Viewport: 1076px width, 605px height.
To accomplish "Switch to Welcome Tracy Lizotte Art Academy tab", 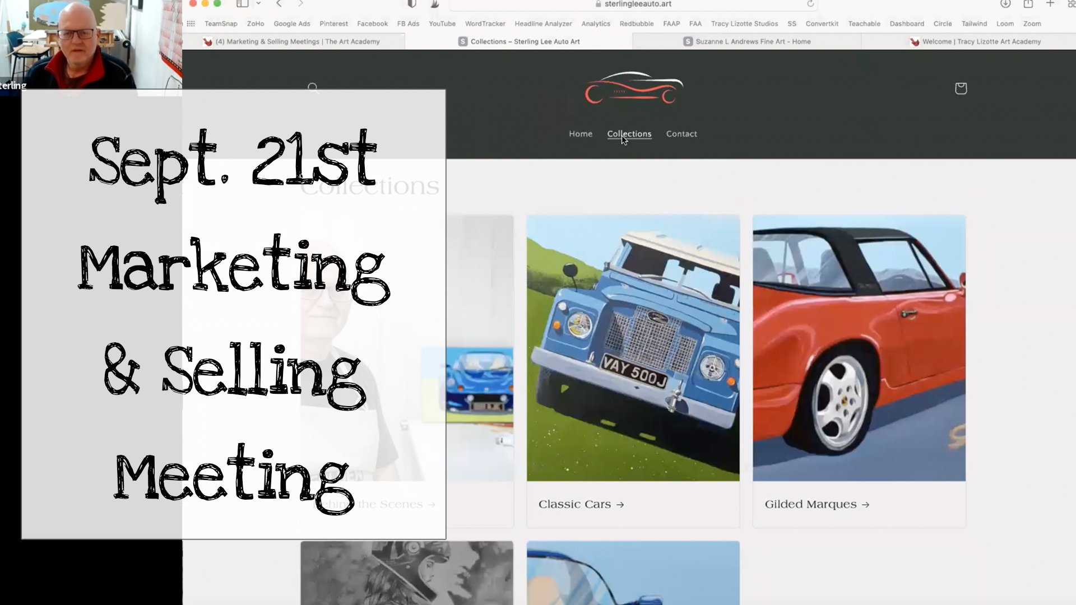I will (975, 41).
